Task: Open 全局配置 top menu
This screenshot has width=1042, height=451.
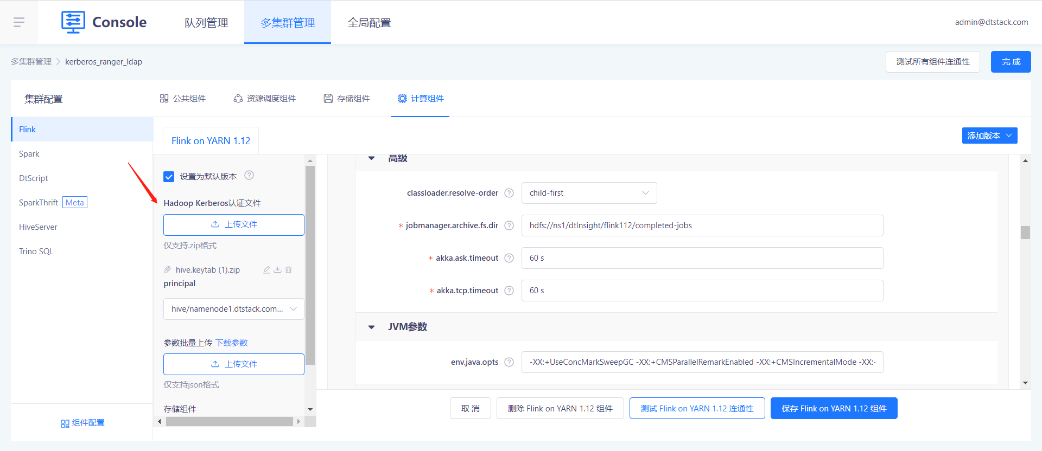Action: click(x=369, y=23)
